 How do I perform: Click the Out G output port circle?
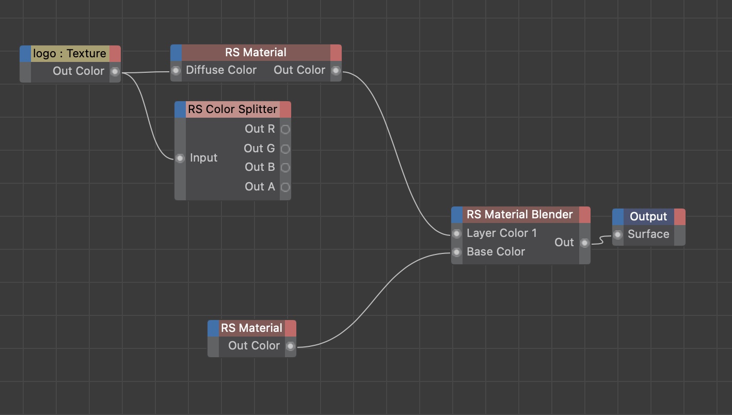click(x=285, y=149)
